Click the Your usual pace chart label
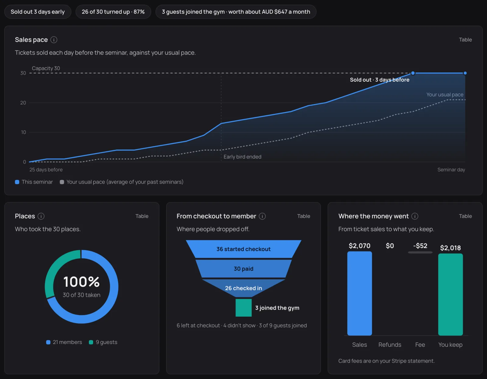This screenshot has height=379, width=487. click(x=445, y=95)
